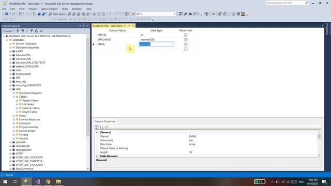This screenshot has width=331, height=186.
Task: Click the Filter funnel icon in Object Explorer
Action: coord(32,31)
